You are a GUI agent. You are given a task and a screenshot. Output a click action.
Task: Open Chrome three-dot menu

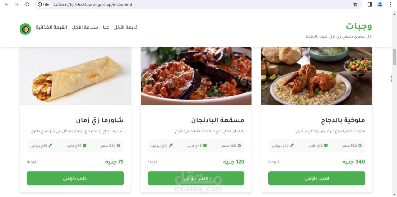390,4
